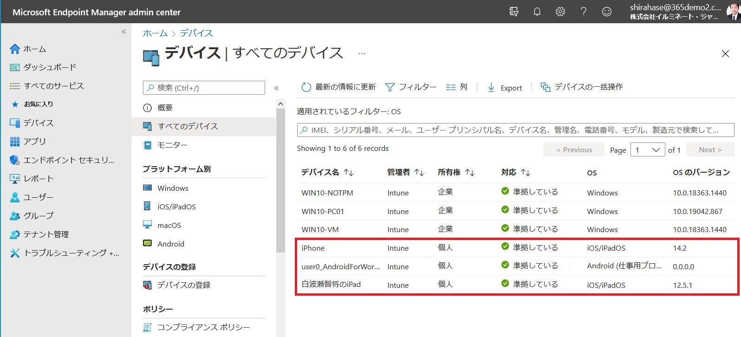
Task: Collapse the main left navigation
Action: [123, 32]
